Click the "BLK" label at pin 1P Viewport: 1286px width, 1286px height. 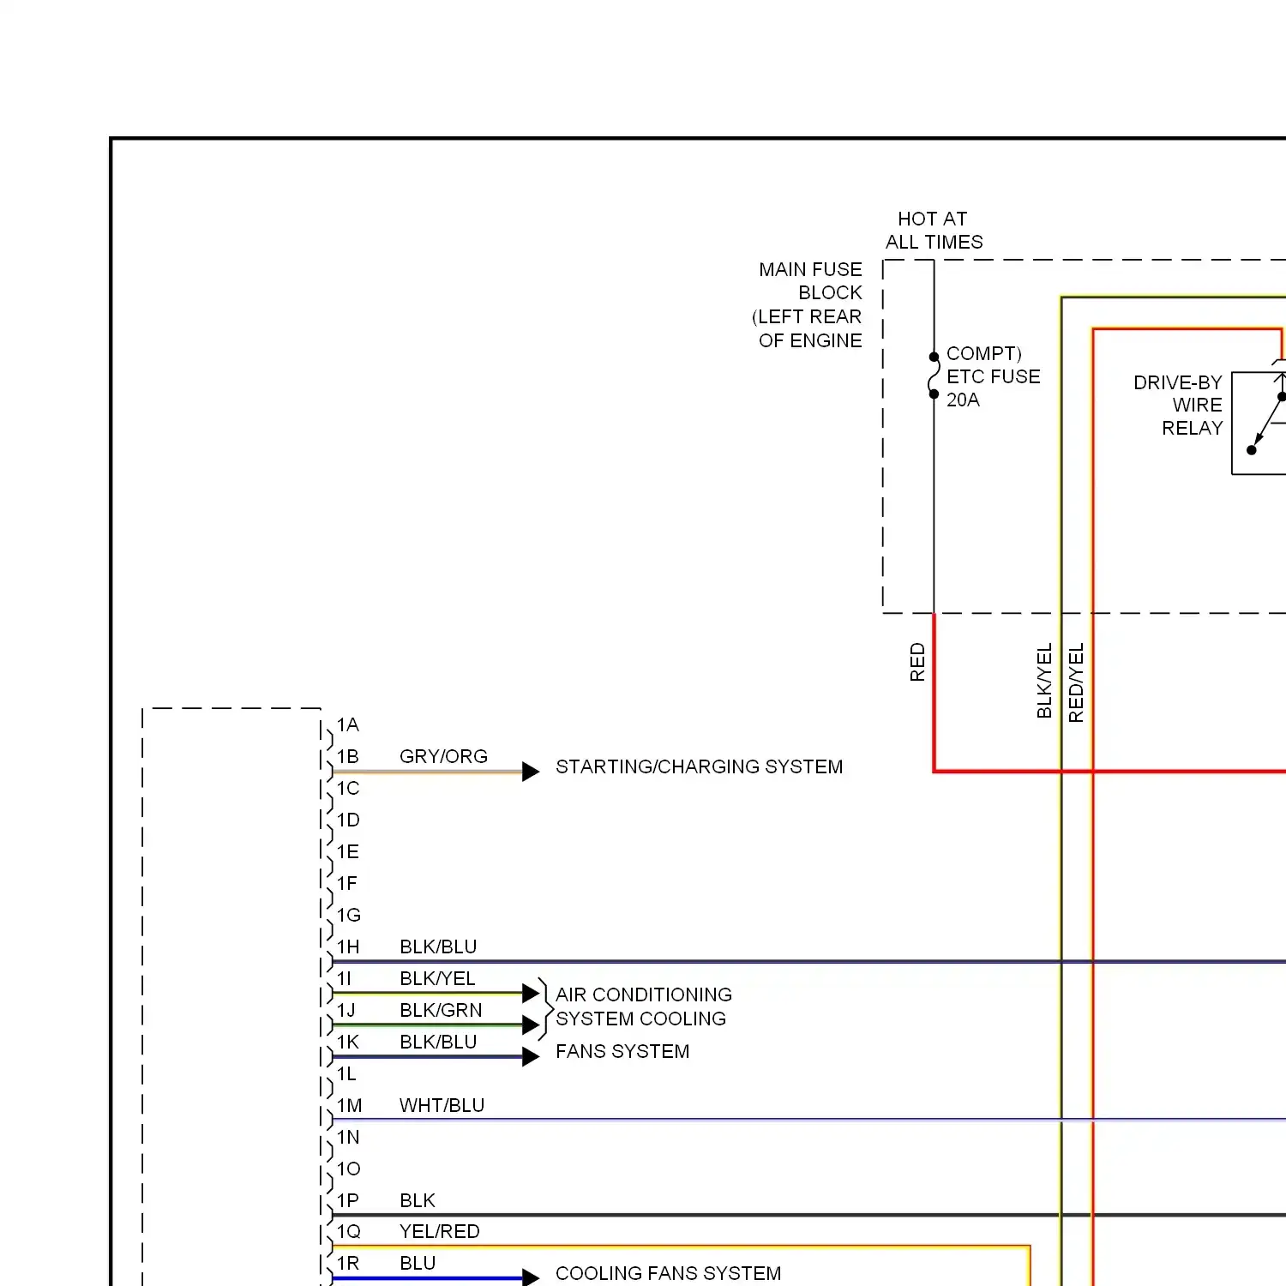click(x=418, y=1201)
